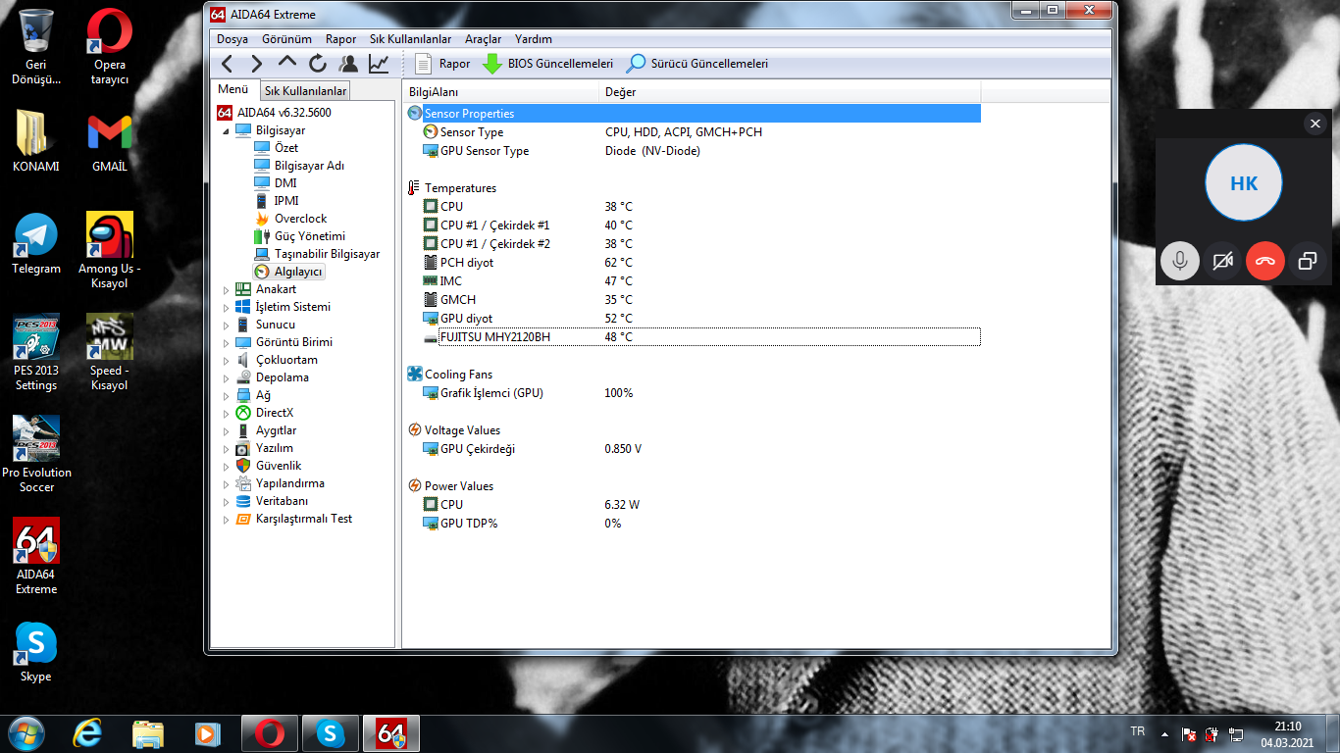Go up one level with the up arrow icon
The height and width of the screenshot is (753, 1340).
point(287,64)
